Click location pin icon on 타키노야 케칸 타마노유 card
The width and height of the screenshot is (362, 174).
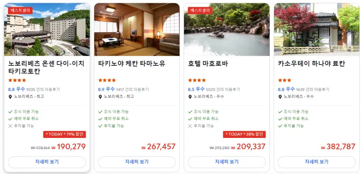point(100,97)
